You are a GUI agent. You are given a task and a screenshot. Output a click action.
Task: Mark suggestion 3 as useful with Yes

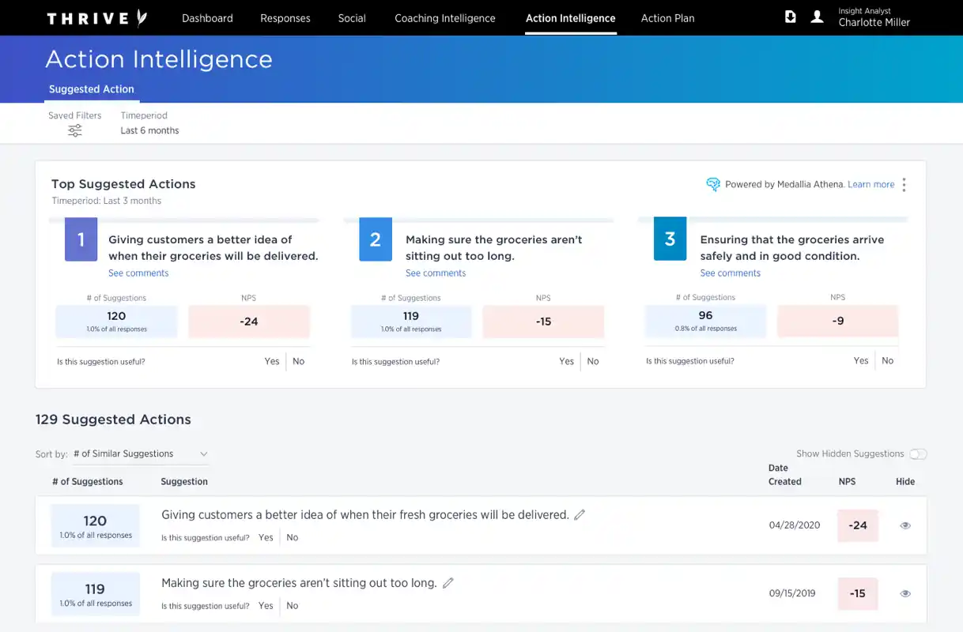[x=861, y=361]
